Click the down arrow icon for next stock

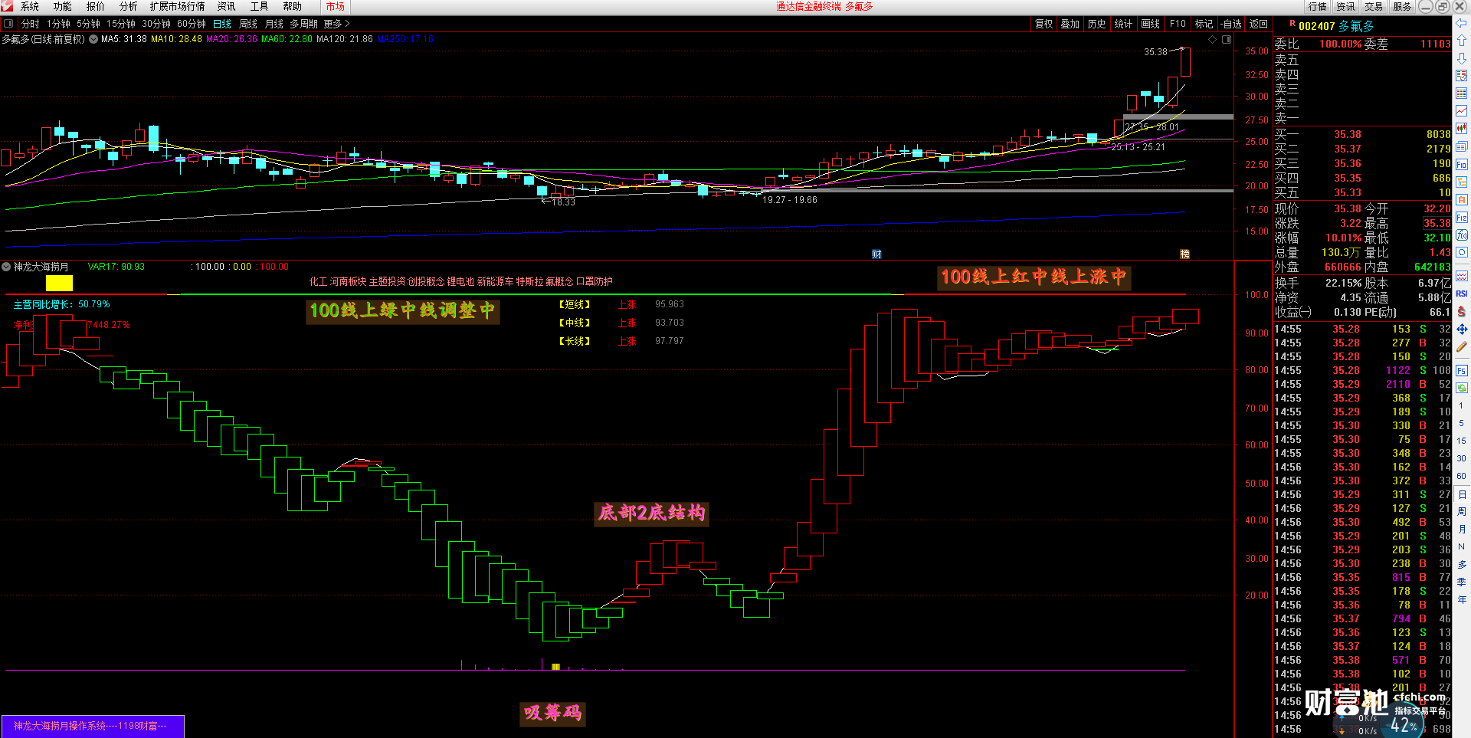(1461, 58)
